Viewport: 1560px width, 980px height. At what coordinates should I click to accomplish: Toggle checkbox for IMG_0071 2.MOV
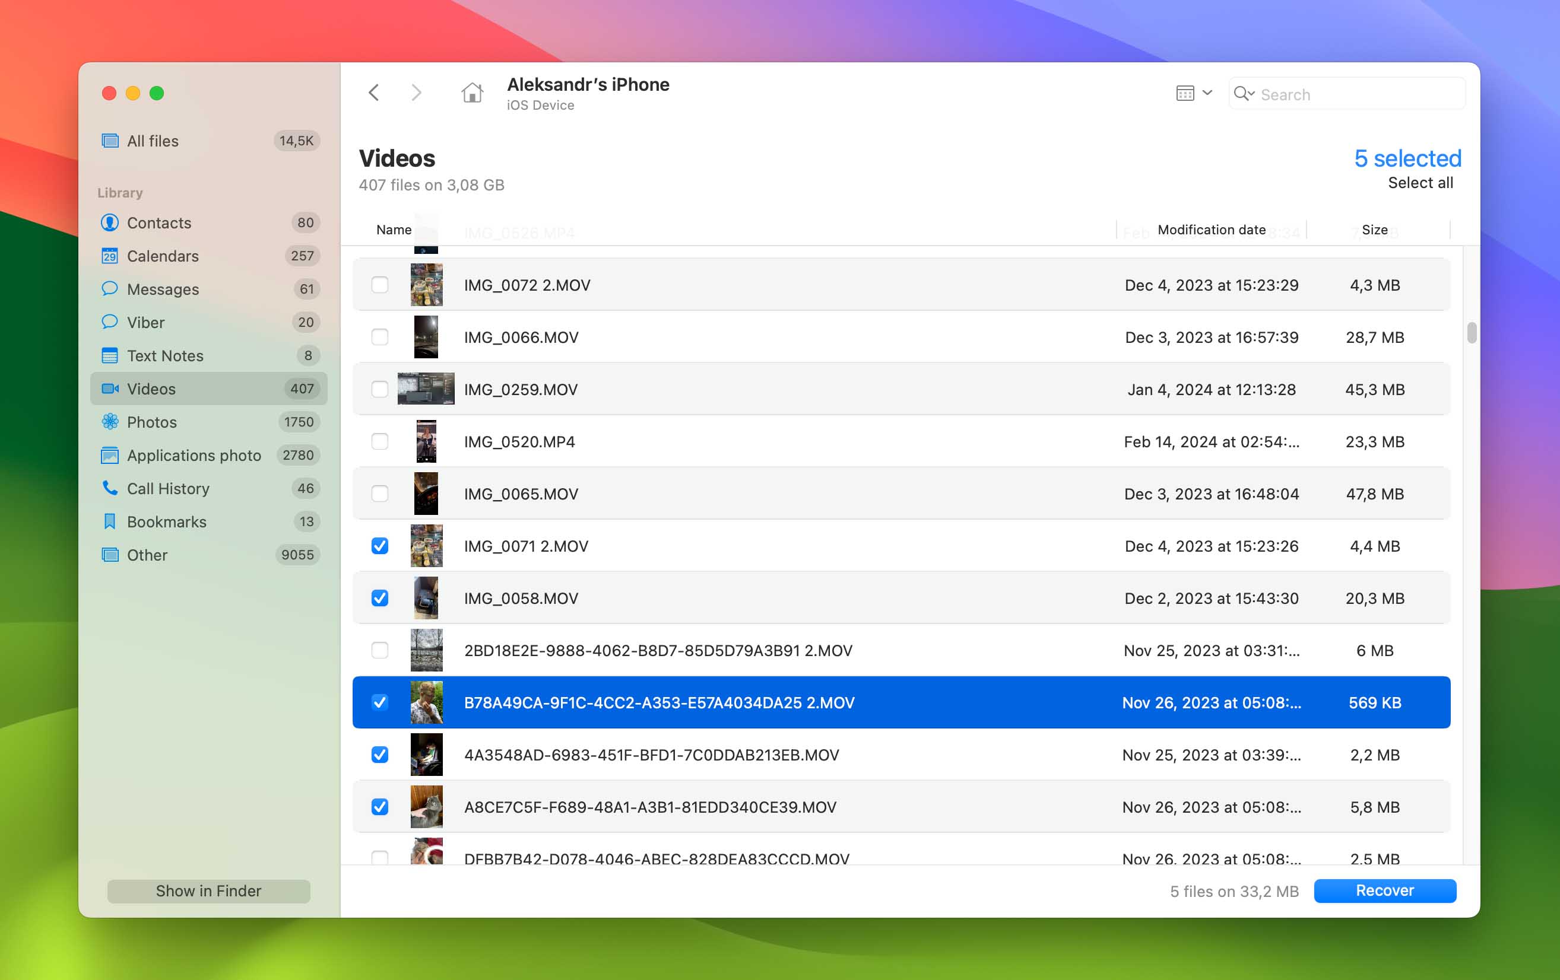[379, 545]
